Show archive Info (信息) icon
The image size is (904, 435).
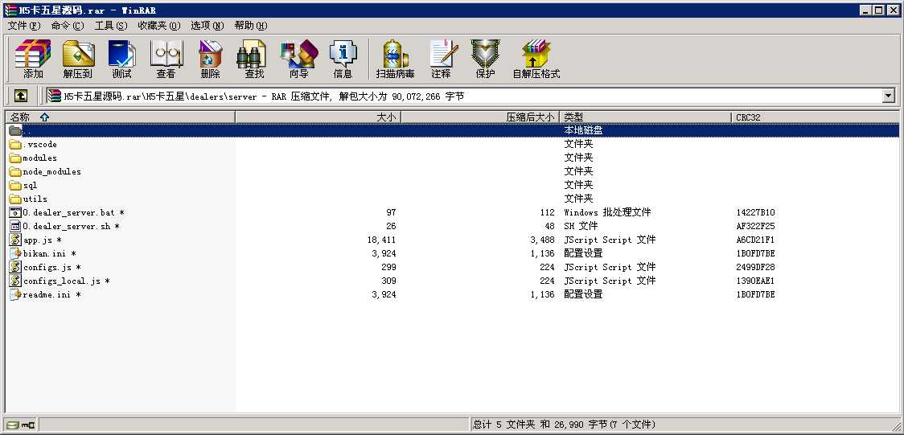(x=343, y=59)
